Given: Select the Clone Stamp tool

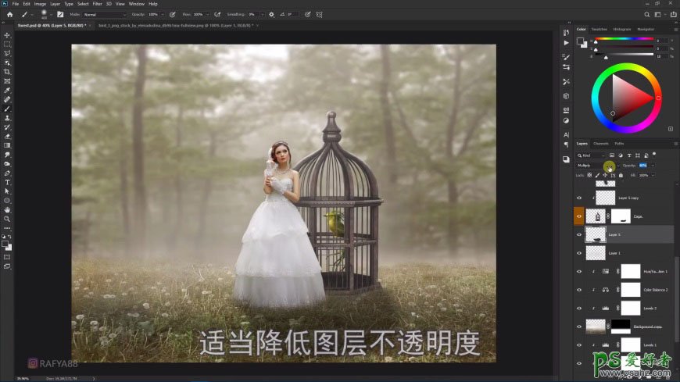Looking at the screenshot, I should pyautogui.click(x=7, y=118).
